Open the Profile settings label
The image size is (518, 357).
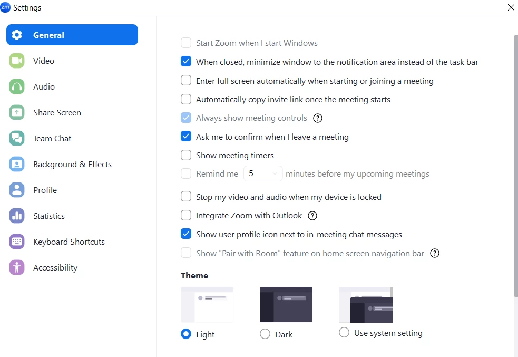click(x=45, y=190)
